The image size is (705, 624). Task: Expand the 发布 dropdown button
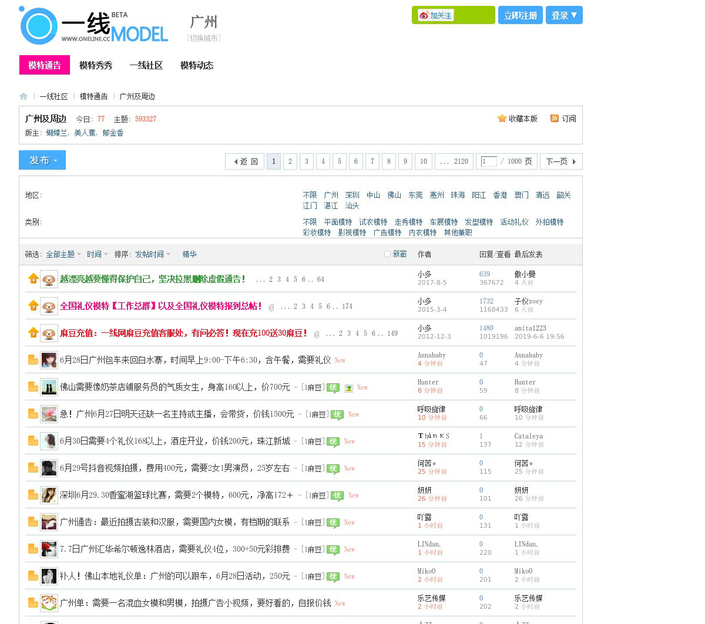(42, 160)
